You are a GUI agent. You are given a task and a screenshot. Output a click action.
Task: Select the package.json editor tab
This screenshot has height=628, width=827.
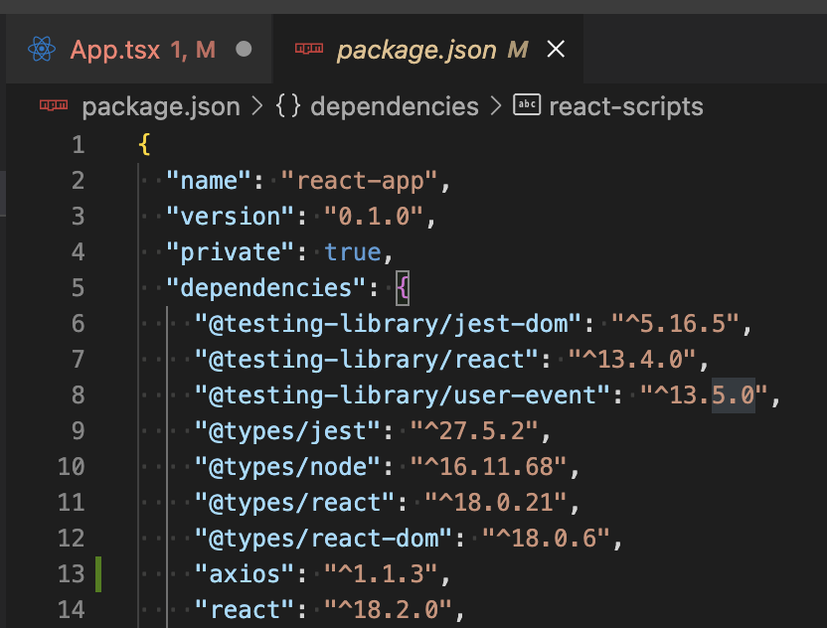click(x=427, y=49)
